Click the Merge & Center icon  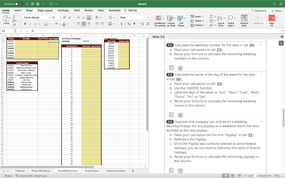click(110, 24)
